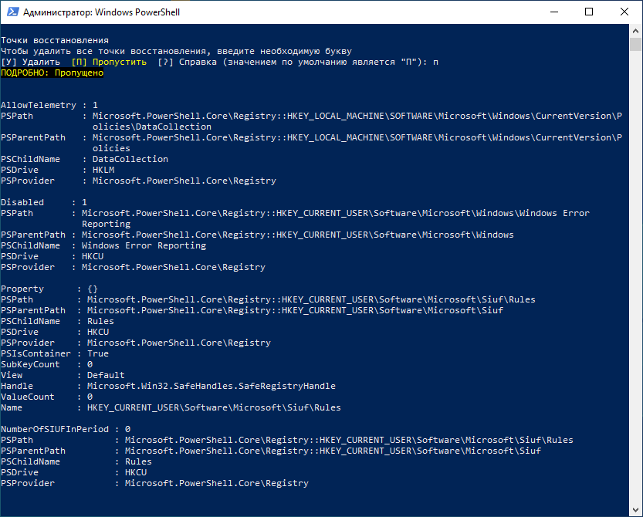Click the scrollbar up arrow
643x517 pixels.
(635, 31)
